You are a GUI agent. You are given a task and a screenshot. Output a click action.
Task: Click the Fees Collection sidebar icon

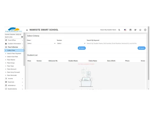tap(6, 47)
